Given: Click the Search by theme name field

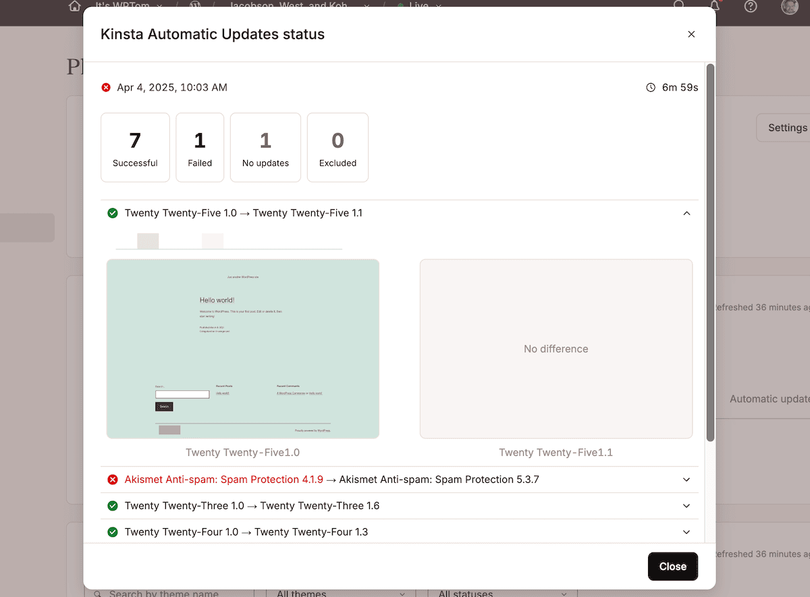Looking at the screenshot, I should 169,593.
